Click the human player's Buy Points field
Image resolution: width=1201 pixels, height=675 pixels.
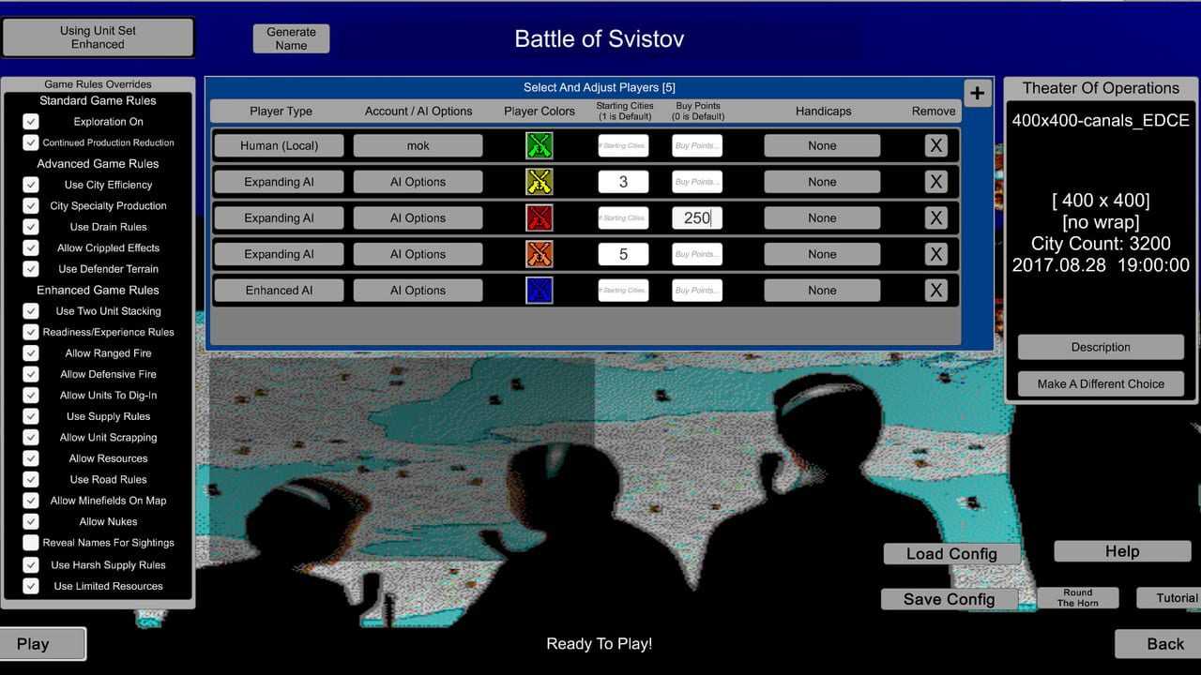point(697,145)
